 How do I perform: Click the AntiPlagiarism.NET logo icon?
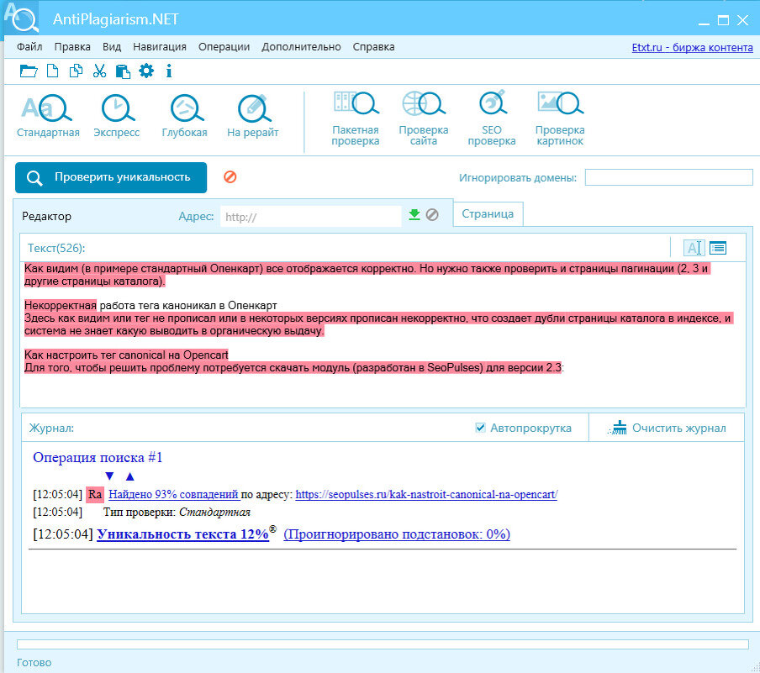21,18
